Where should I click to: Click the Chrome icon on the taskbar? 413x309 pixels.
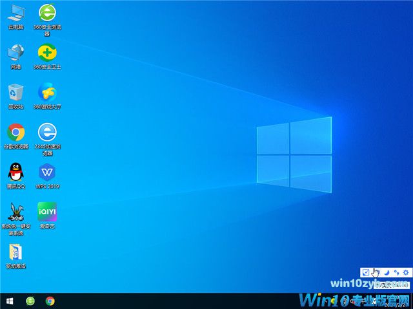(x=50, y=301)
